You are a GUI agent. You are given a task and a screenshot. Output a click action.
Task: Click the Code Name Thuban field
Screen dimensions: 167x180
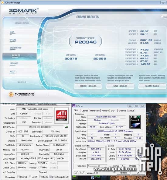pos(97,120)
